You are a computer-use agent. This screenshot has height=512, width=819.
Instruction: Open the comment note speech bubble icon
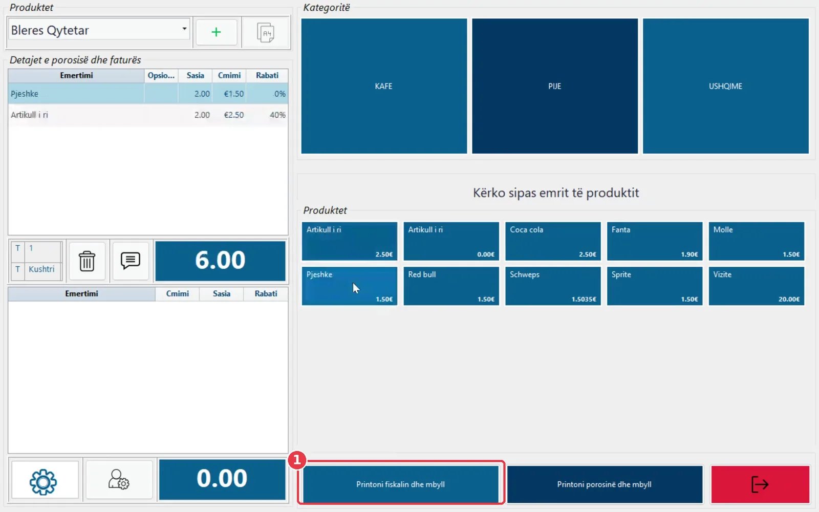click(x=131, y=261)
